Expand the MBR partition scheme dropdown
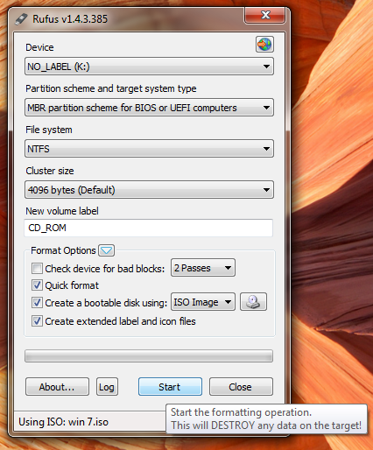 (x=149, y=108)
